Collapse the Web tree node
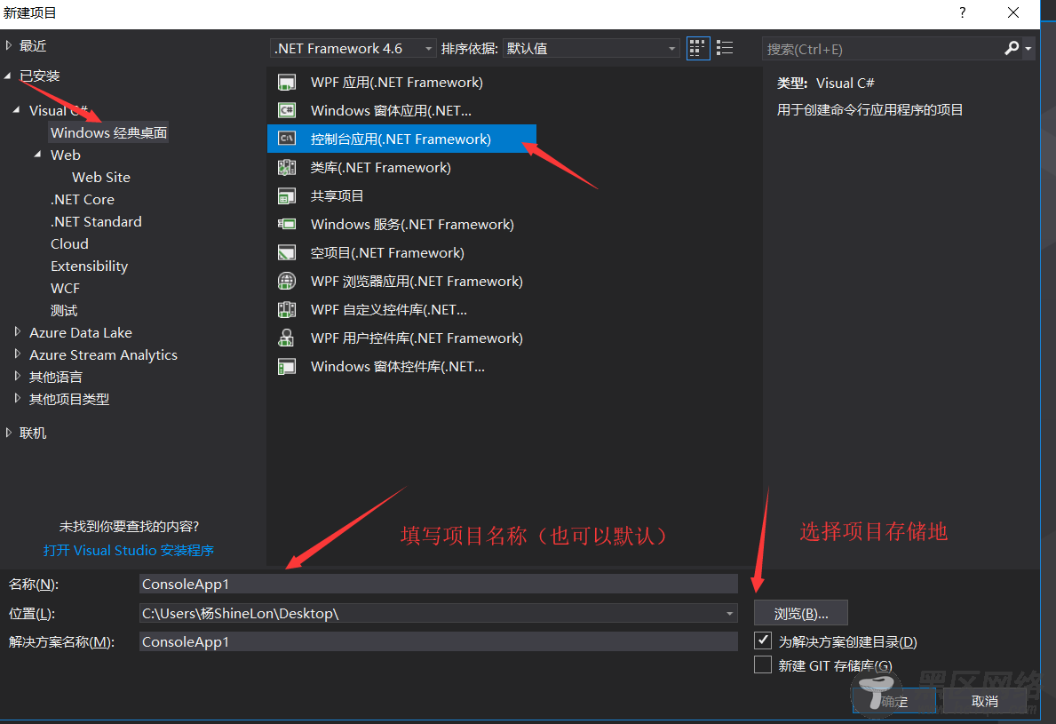Screen dimensions: 1056x724 point(37,155)
